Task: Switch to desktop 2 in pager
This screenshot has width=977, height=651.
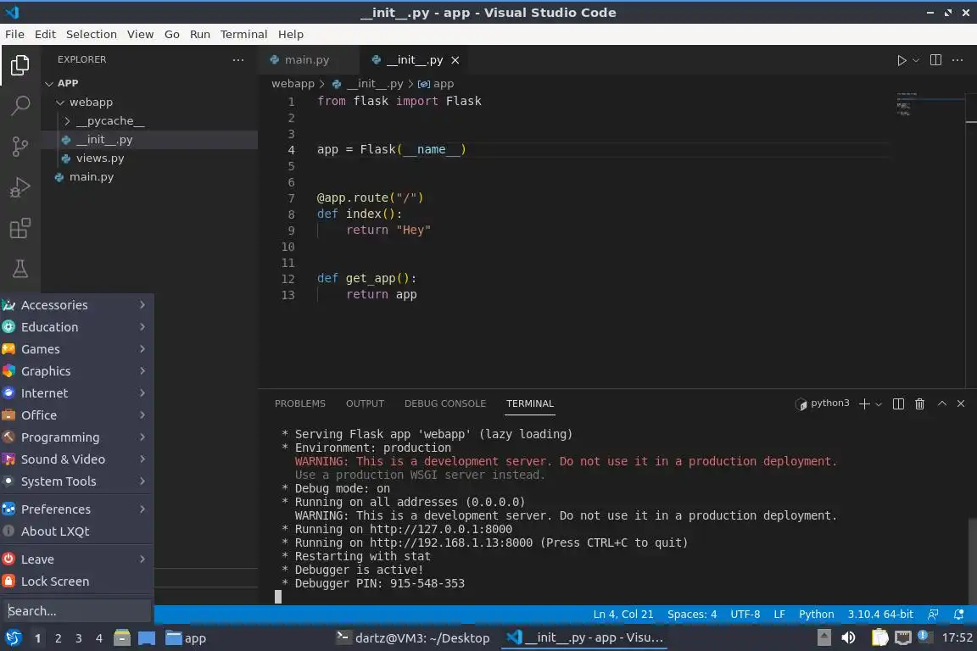Action: coord(58,638)
